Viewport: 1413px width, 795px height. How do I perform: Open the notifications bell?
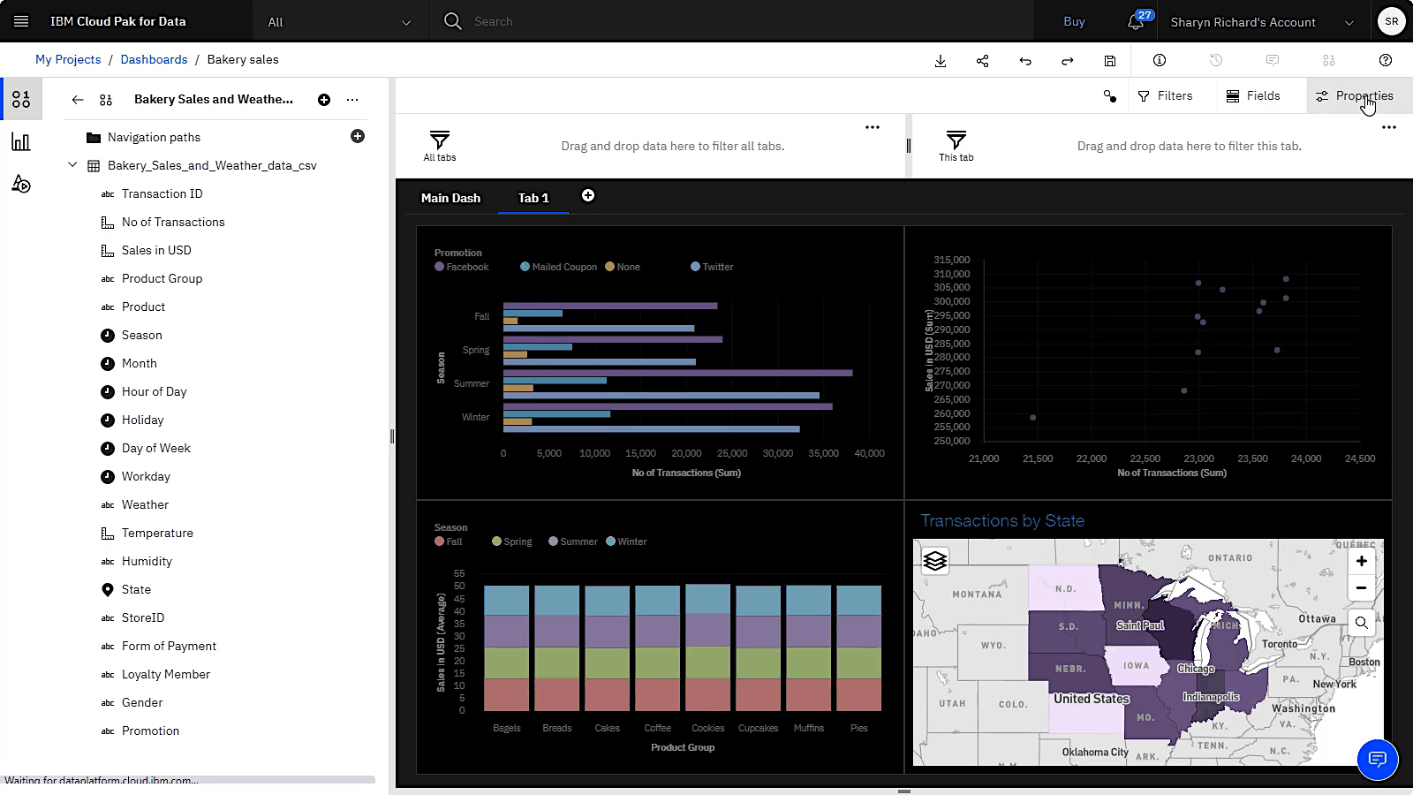(1134, 20)
